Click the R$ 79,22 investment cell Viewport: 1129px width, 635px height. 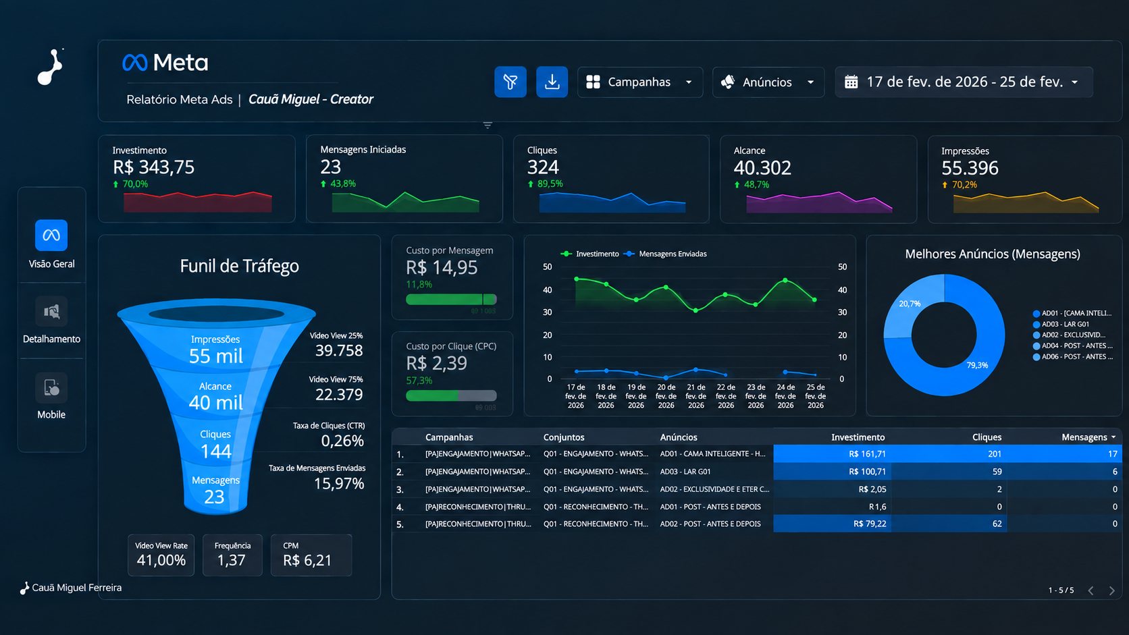[832, 524]
